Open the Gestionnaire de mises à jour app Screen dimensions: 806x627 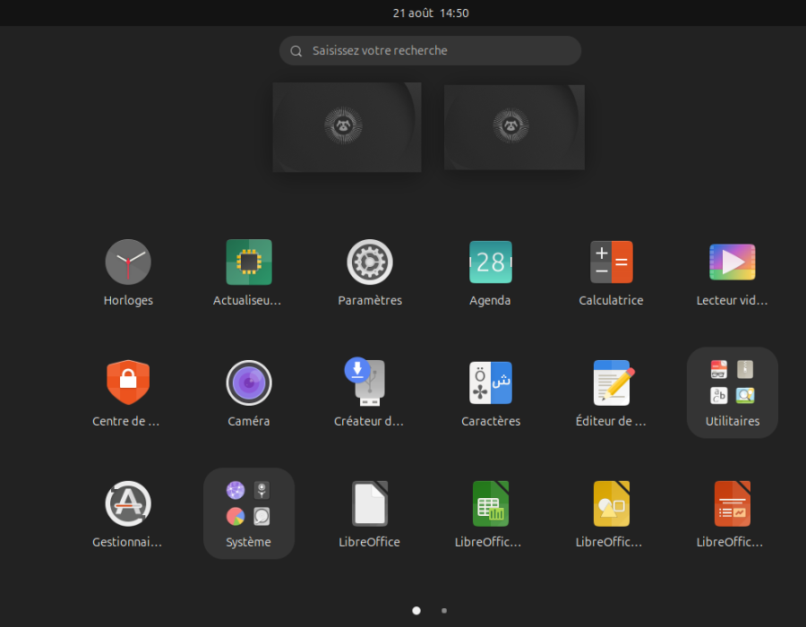[128, 503]
